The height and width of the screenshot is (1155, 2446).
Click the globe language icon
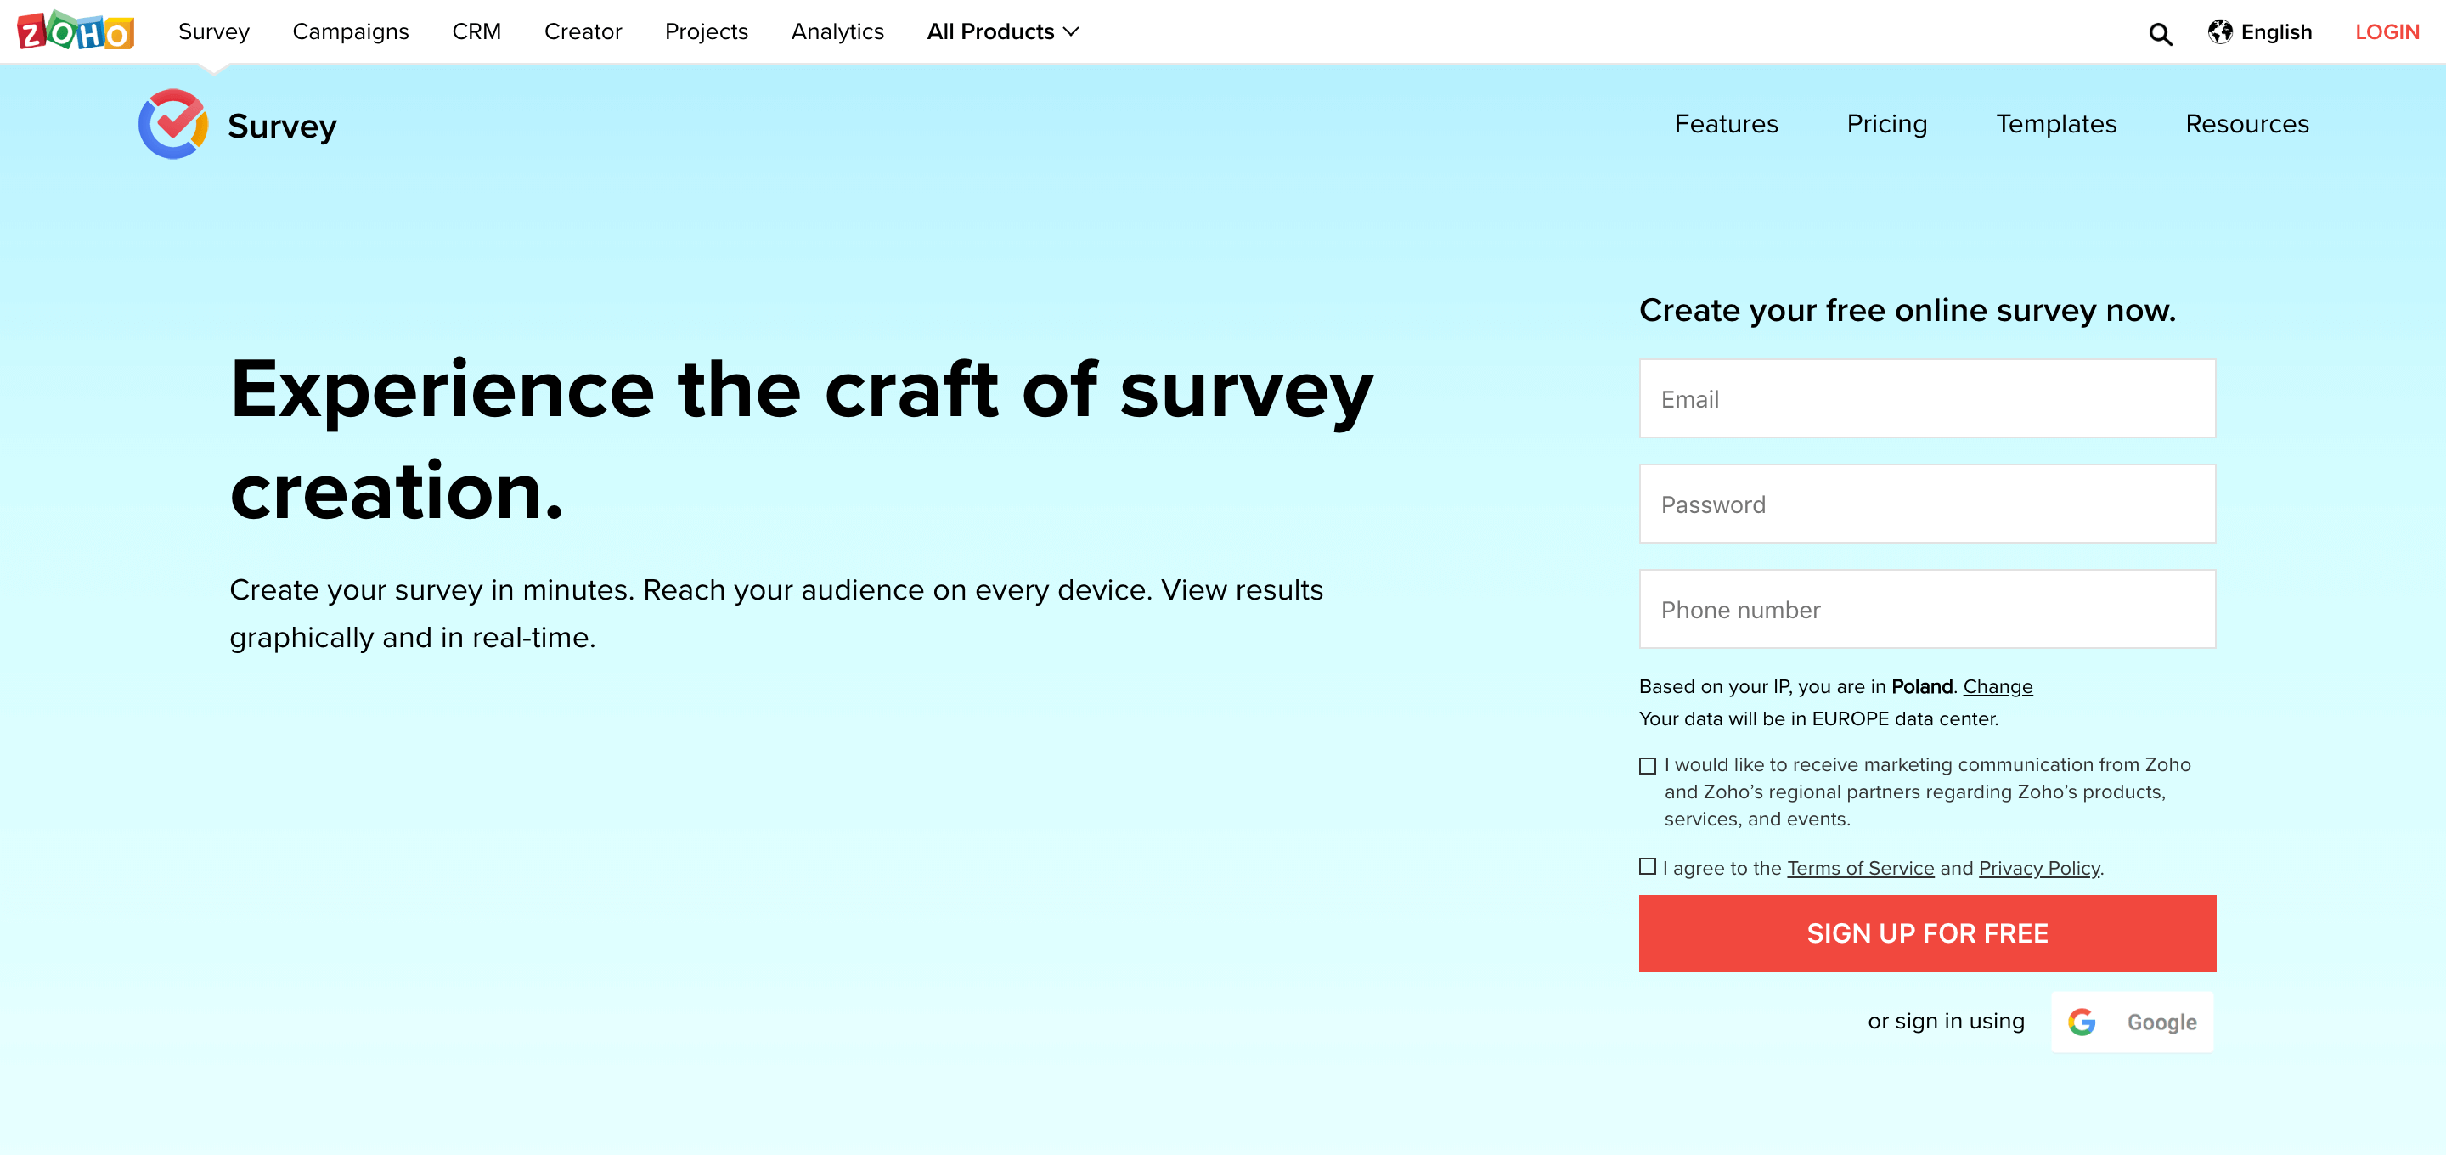pyautogui.click(x=2219, y=31)
